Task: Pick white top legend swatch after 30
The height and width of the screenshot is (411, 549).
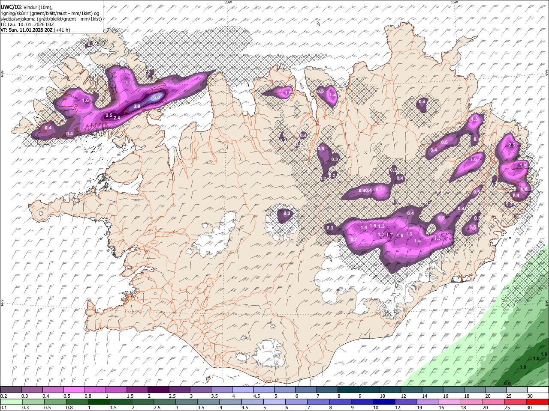Action: click(538, 390)
